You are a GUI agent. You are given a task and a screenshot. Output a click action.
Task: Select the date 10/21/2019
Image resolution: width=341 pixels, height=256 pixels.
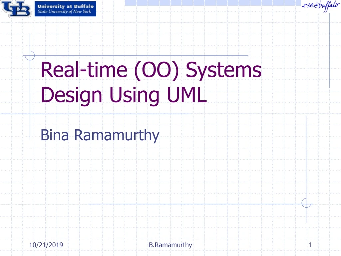click(x=46, y=244)
